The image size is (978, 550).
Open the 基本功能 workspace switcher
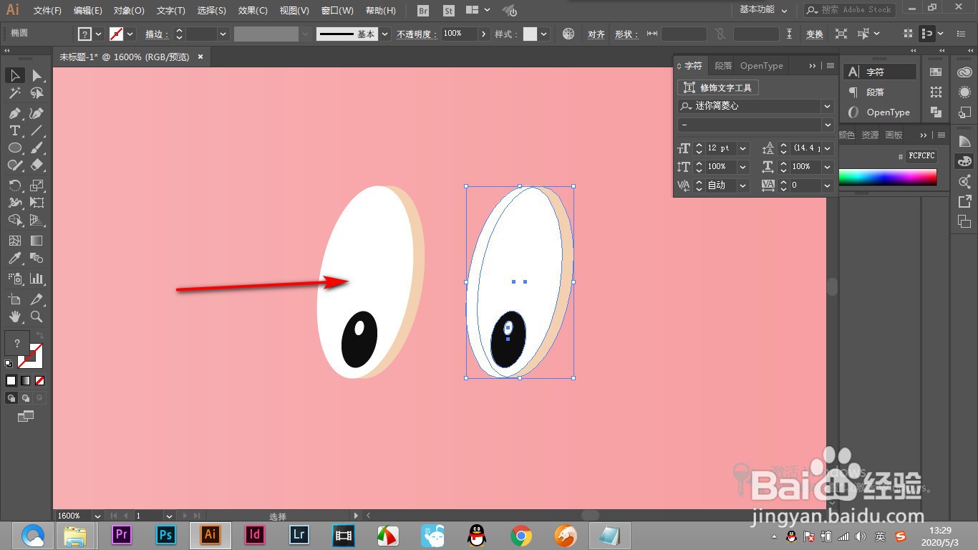(763, 10)
